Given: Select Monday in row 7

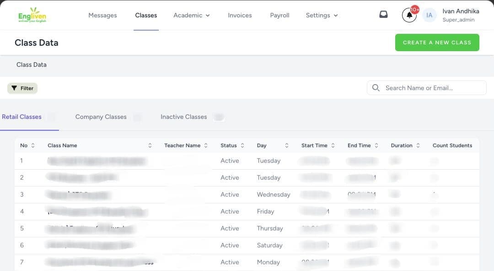Looking at the screenshot, I should coord(268,262).
